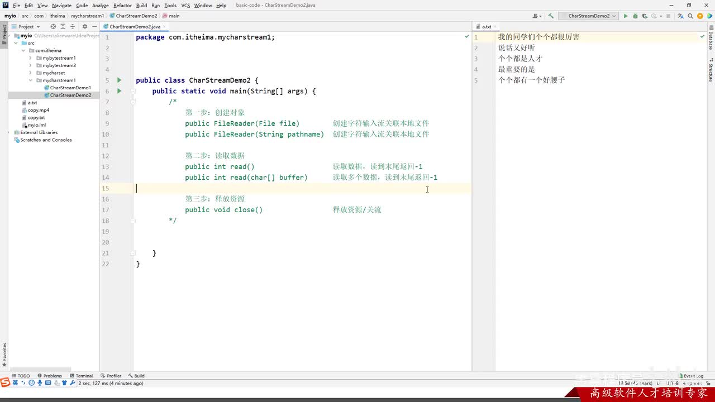The width and height of the screenshot is (715, 402).
Task: Expand the mybytestream1 package
Action: click(31, 58)
